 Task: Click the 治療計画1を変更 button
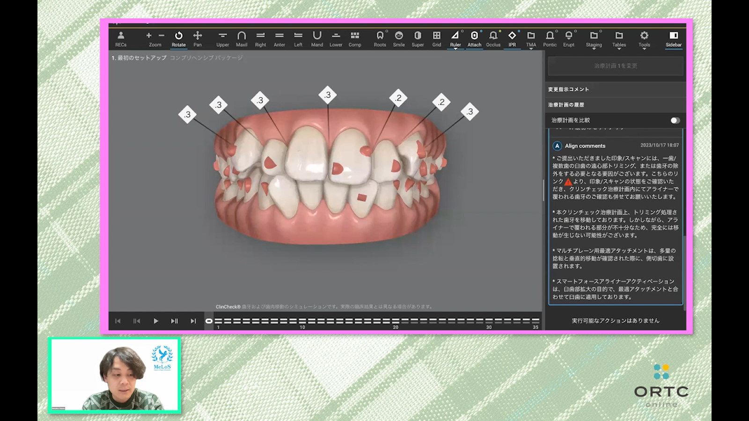click(616, 66)
